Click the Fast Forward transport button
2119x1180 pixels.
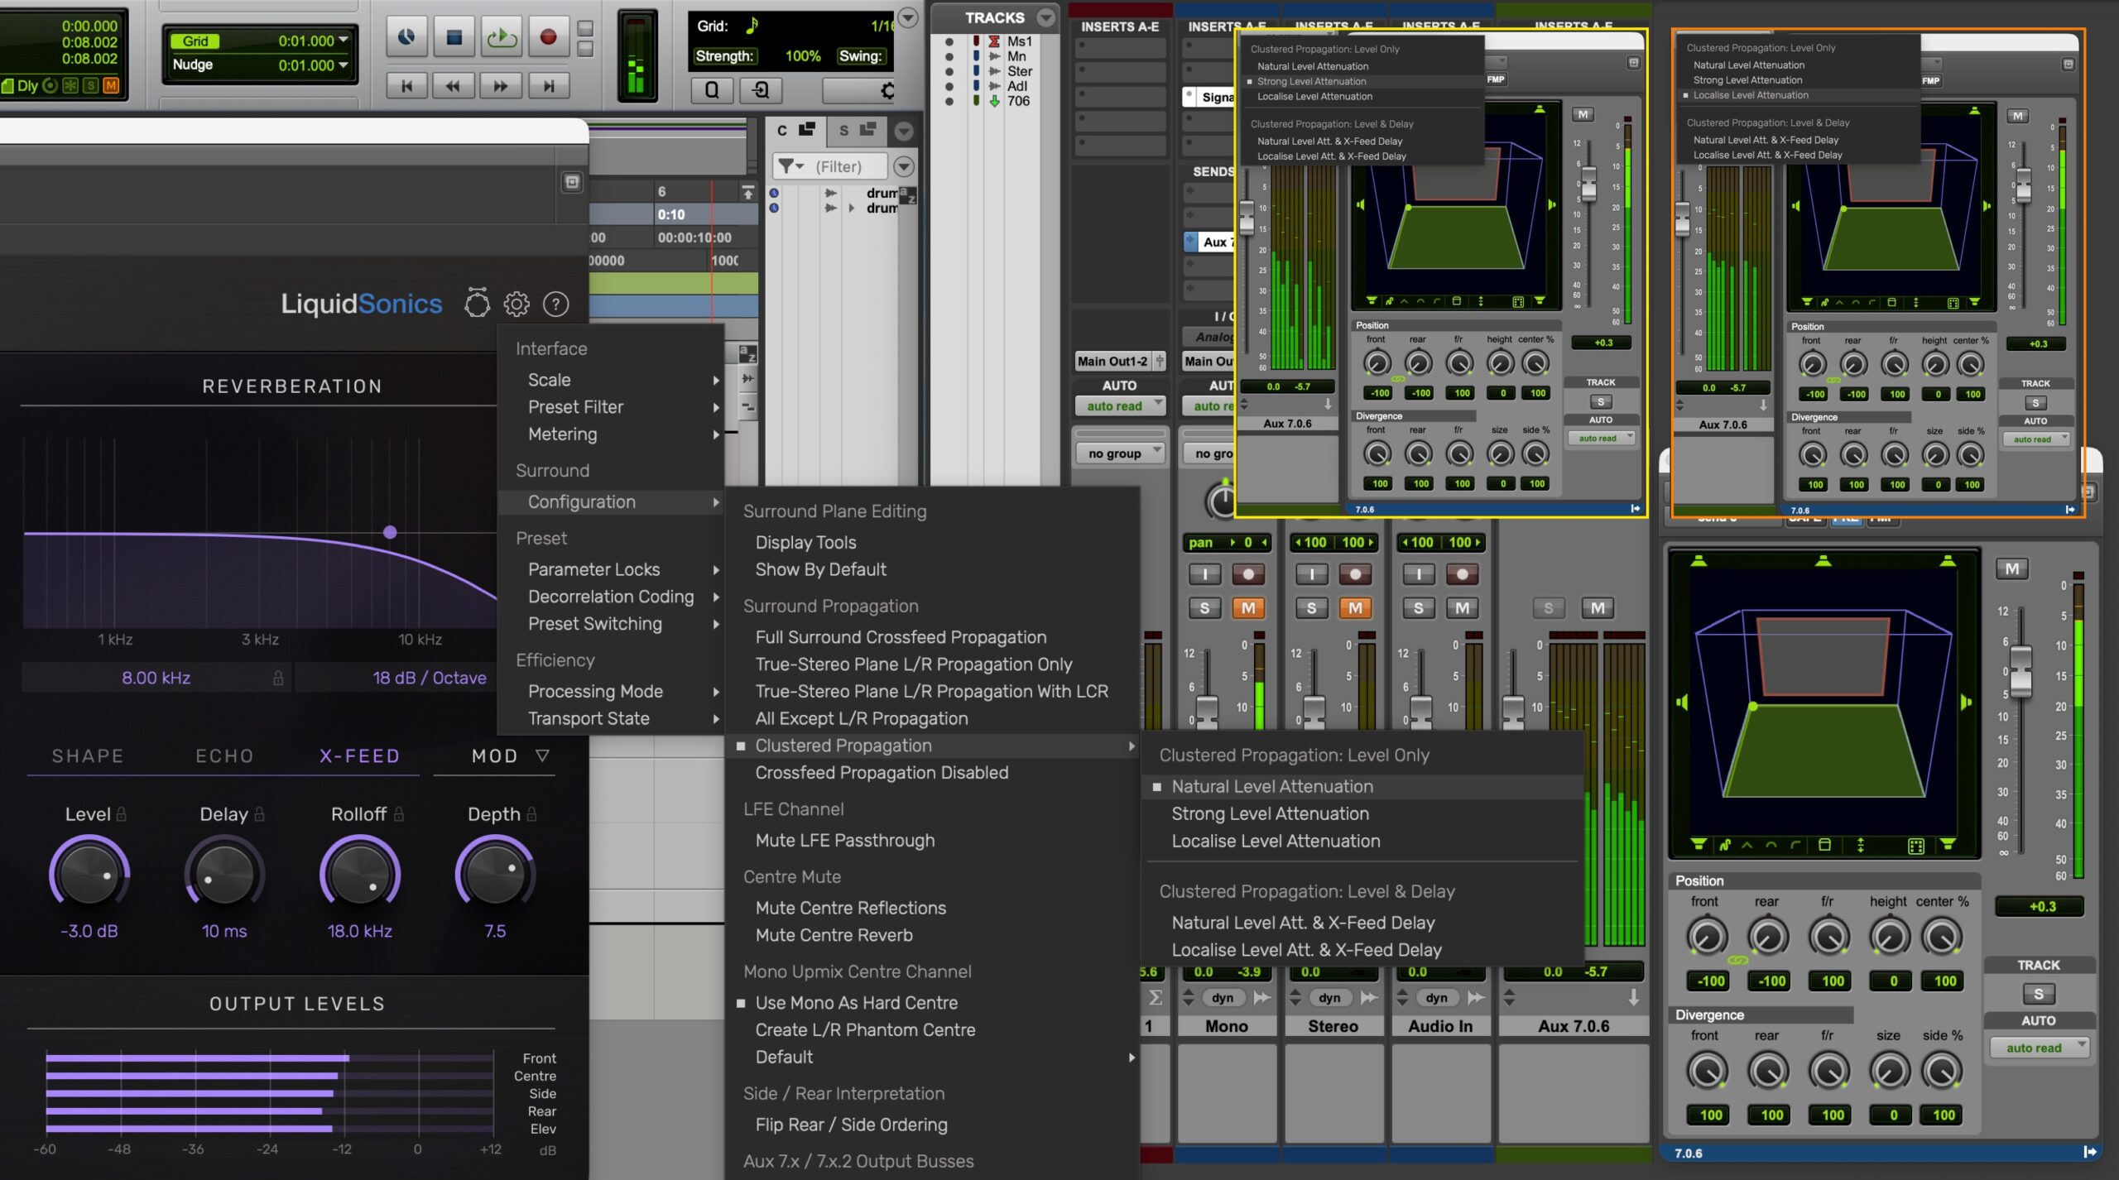point(501,85)
